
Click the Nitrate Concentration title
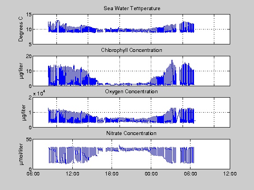[x=131, y=133]
